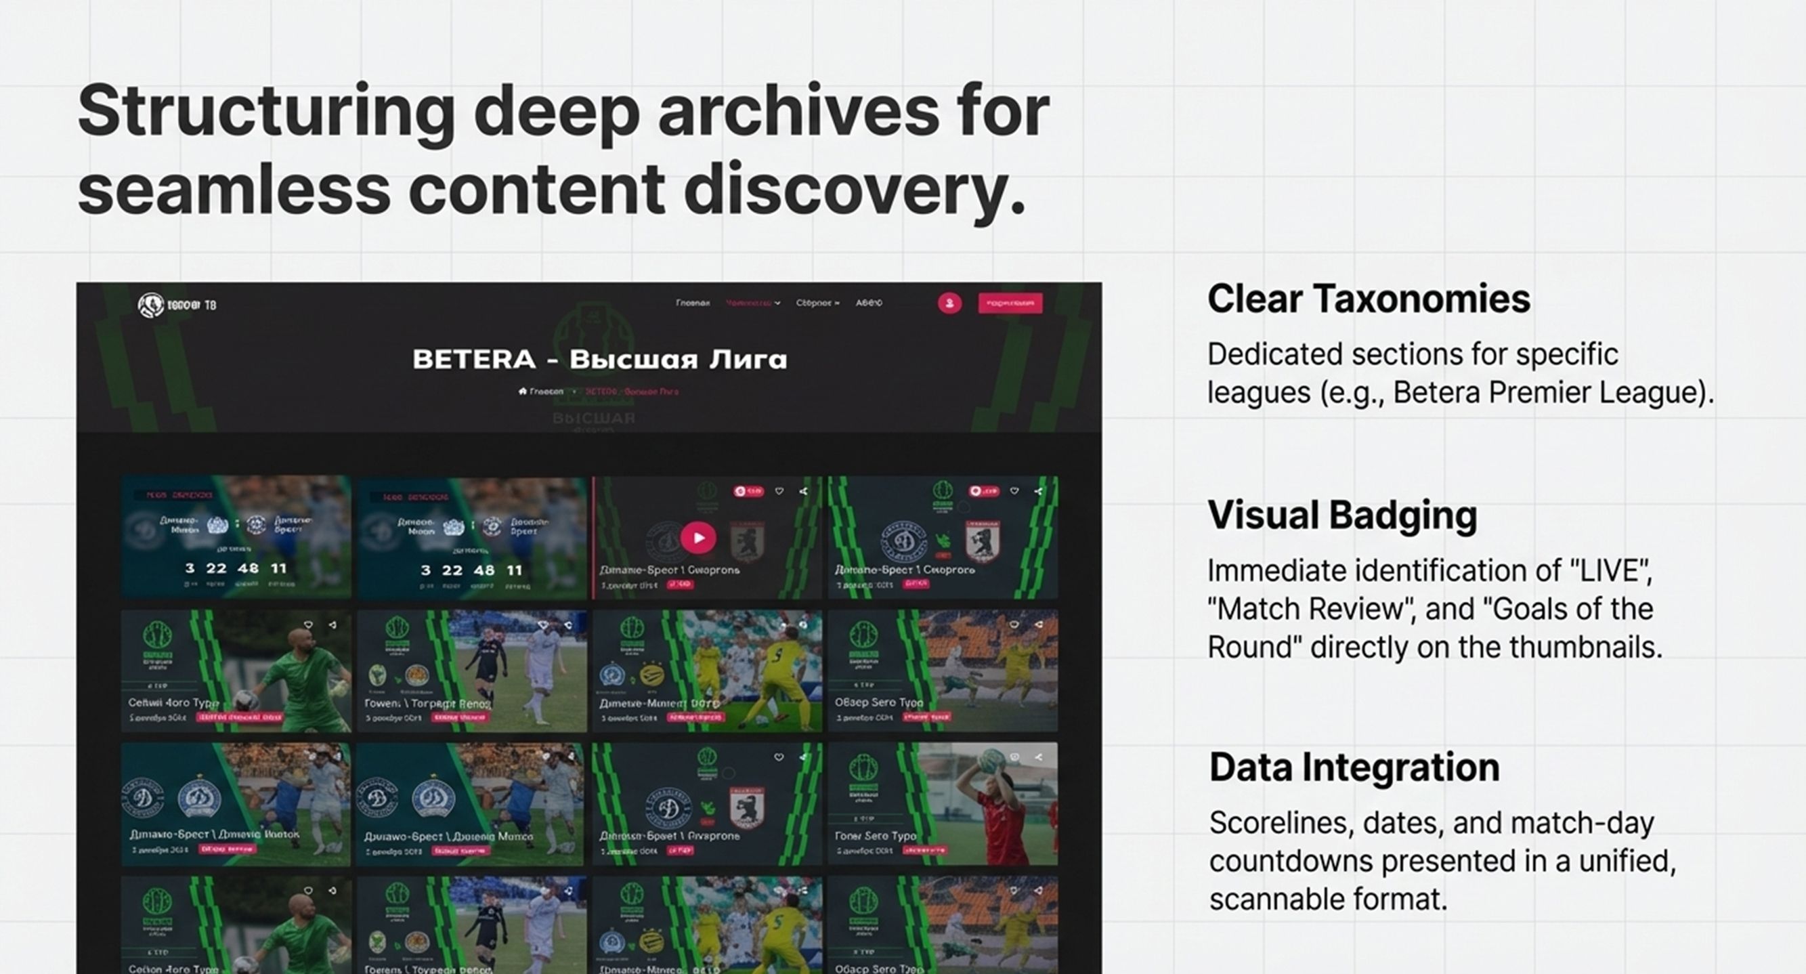Click the home icon in the breadcrumb
1806x974 pixels.
pyautogui.click(x=522, y=391)
